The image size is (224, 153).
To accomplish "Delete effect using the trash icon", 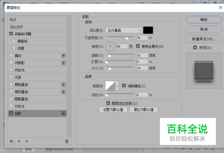I will click(x=67, y=141).
